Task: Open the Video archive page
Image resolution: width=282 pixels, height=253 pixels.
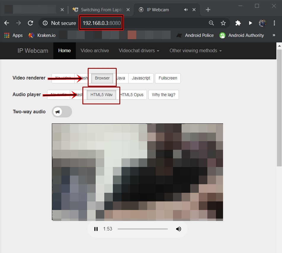Action: point(94,51)
